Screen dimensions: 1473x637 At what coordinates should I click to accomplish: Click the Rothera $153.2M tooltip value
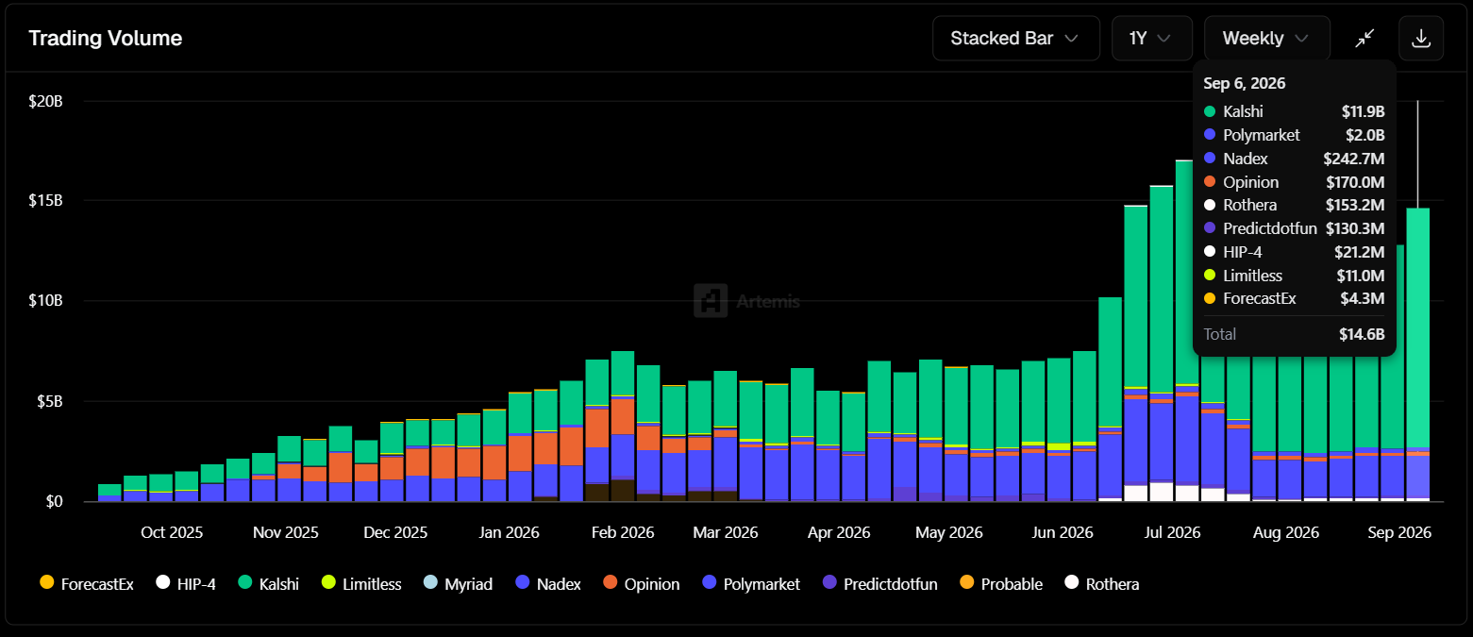[x=1355, y=205]
